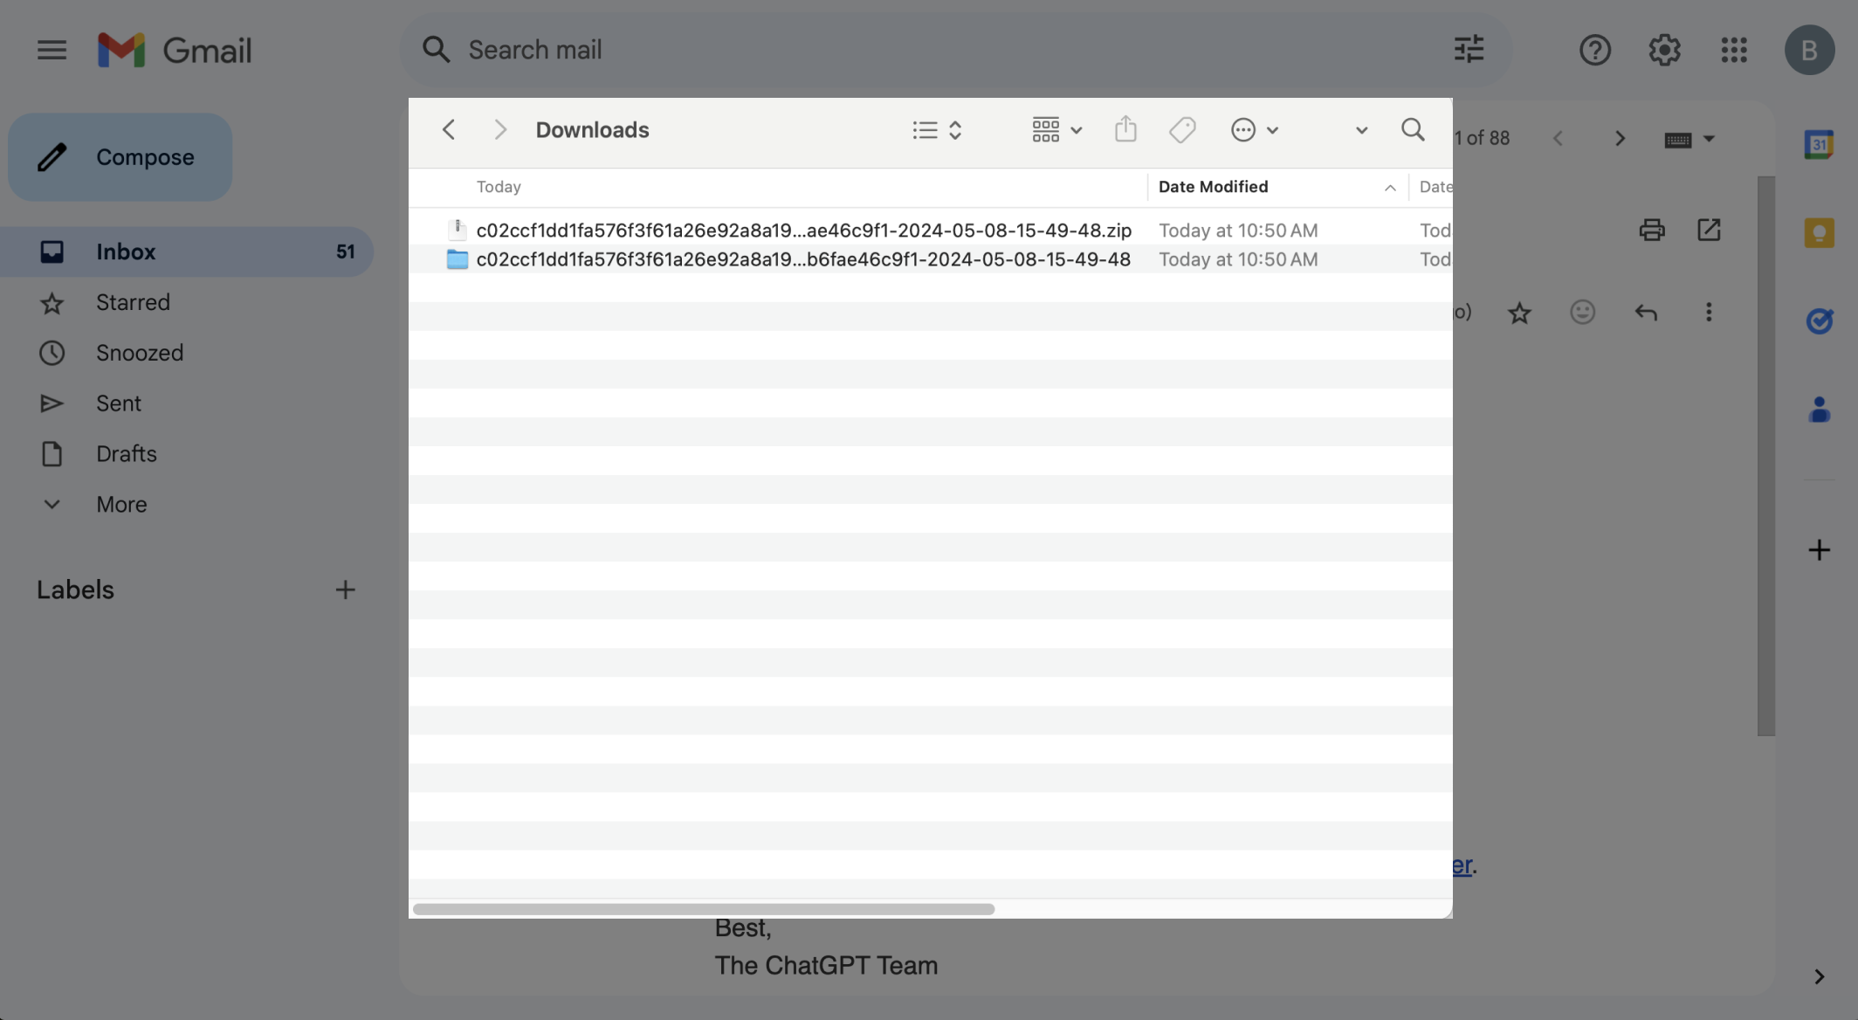Click the Finder horizontal scrollbar
The height and width of the screenshot is (1020, 1858).
(704, 909)
